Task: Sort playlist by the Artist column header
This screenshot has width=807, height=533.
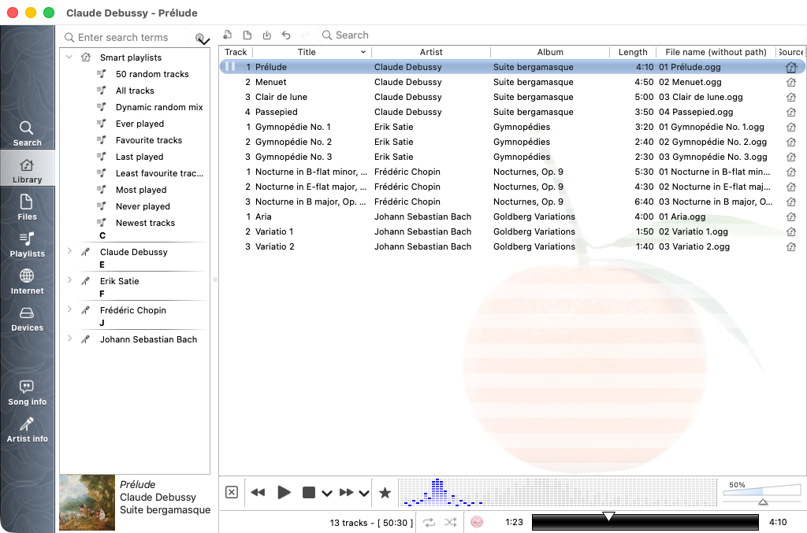Action: pyautogui.click(x=431, y=52)
